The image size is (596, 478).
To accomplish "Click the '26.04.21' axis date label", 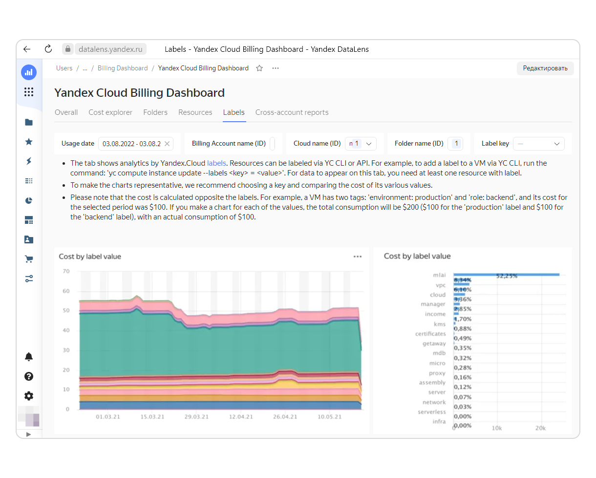I will tap(285, 417).
